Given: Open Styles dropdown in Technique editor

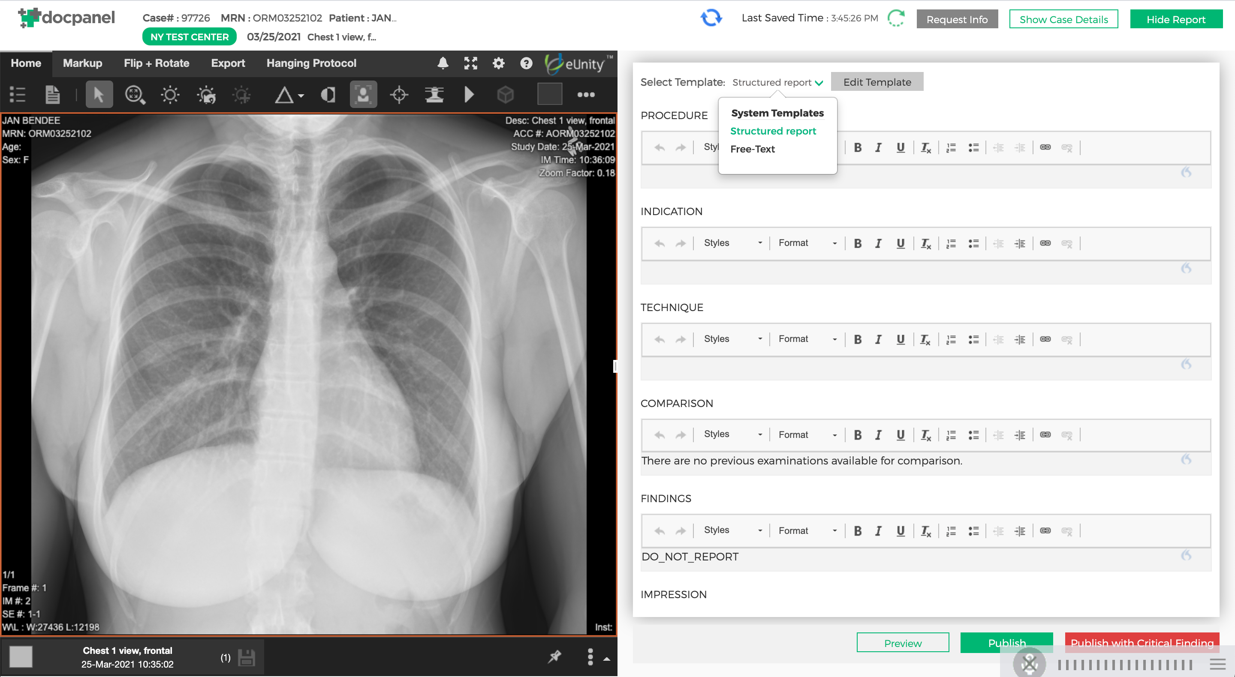Looking at the screenshot, I should click(732, 339).
